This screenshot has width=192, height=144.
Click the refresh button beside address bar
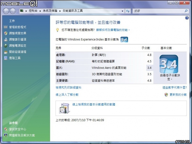click(x=128, y=11)
